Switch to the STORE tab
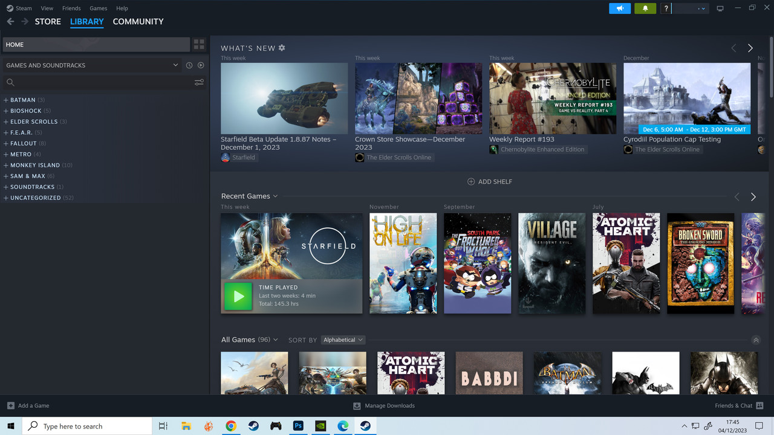The width and height of the screenshot is (774, 435). point(48,22)
